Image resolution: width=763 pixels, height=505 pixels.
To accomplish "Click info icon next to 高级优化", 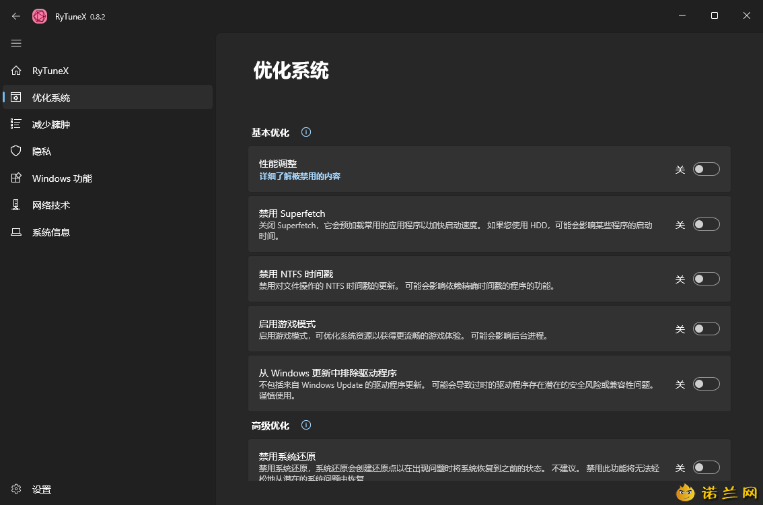I will tap(306, 425).
